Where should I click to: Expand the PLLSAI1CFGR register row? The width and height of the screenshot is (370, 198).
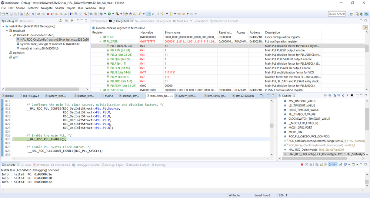[100, 90]
